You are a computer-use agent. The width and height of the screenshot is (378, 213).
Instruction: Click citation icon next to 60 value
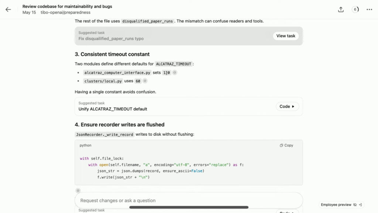145,81
